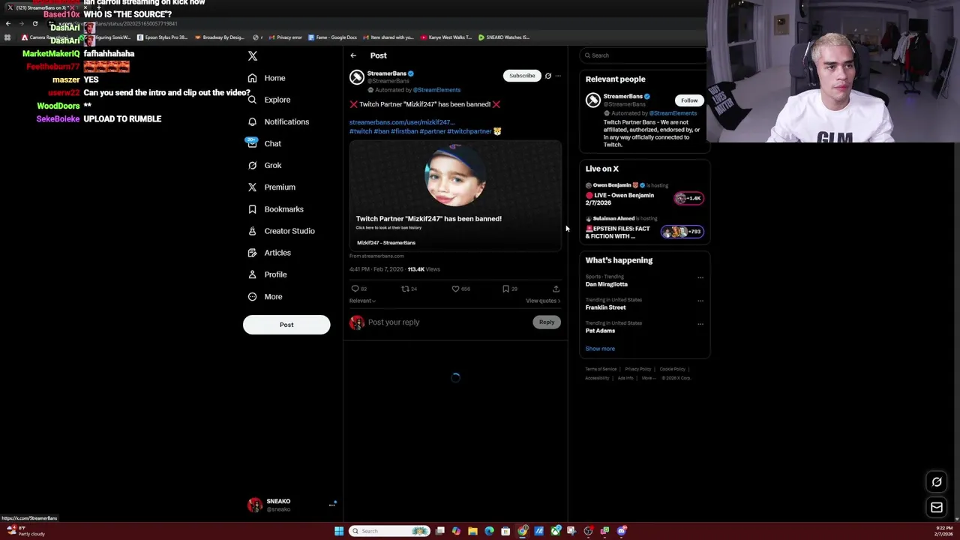Open Task View on the taskbar
Screen dimensions: 960x540
point(440,531)
